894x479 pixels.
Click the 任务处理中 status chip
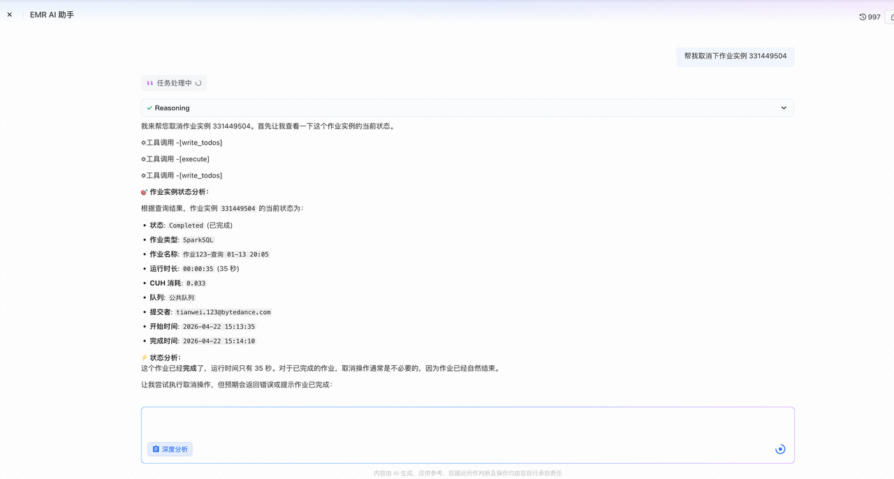[174, 83]
